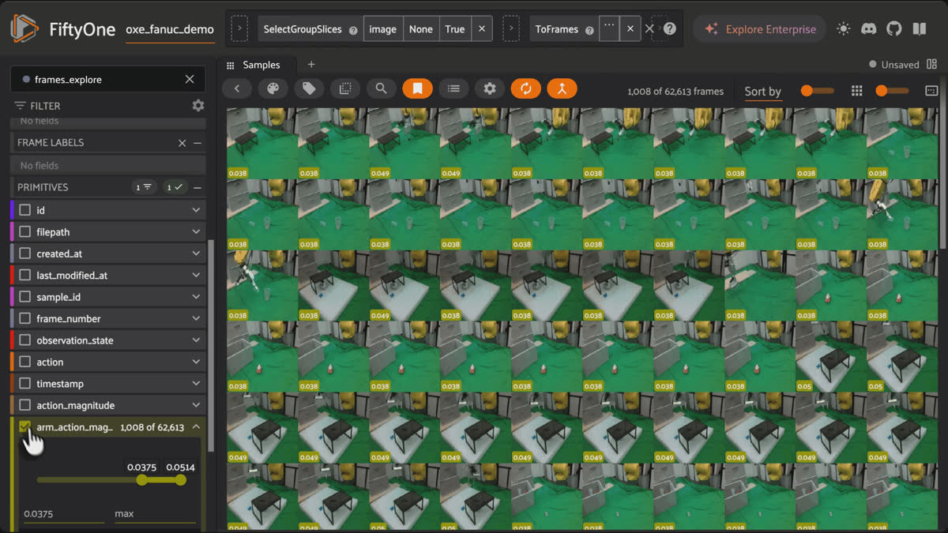948x533 pixels.
Task: Expand the created_at field filter
Action: [x=196, y=253]
